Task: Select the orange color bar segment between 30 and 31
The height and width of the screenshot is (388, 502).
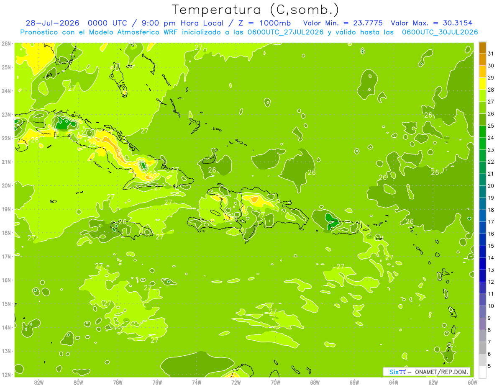Action: click(482, 59)
